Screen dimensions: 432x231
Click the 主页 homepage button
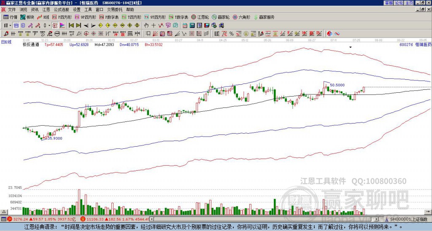[x=409, y=3]
